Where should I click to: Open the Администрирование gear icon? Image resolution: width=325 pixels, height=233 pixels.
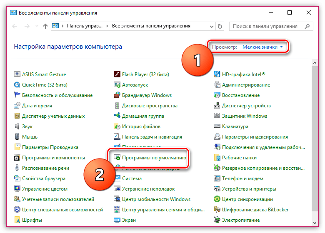[x=217, y=84]
